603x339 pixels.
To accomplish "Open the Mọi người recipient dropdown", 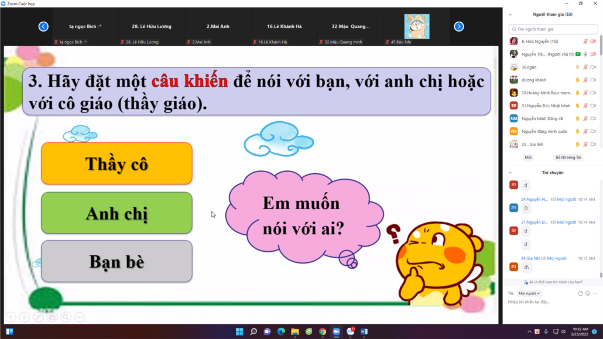I will [x=530, y=293].
